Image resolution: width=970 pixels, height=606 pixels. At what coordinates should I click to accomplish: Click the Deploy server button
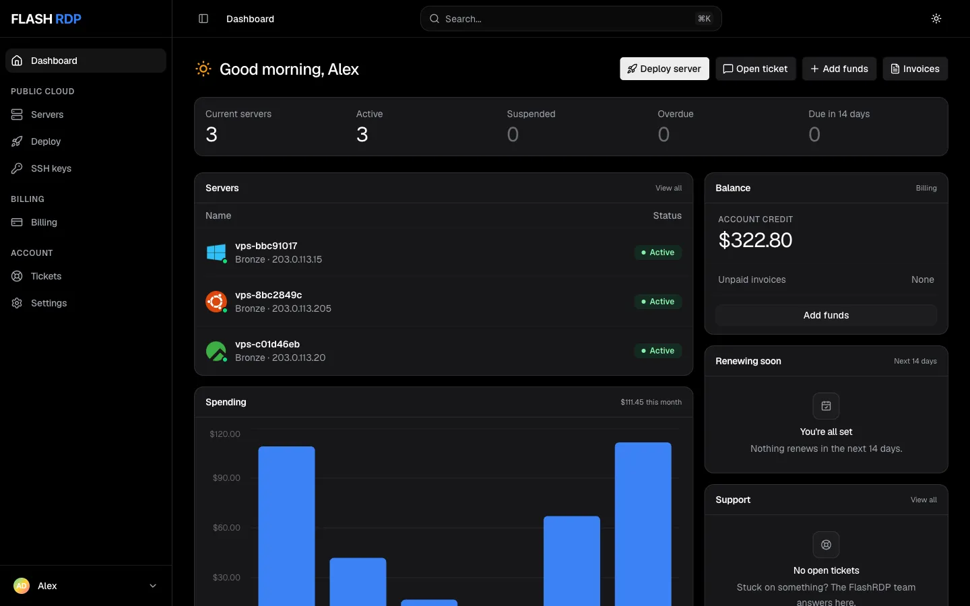click(x=664, y=69)
